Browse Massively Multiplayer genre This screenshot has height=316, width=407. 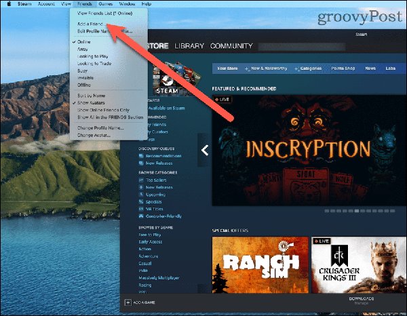(x=159, y=278)
